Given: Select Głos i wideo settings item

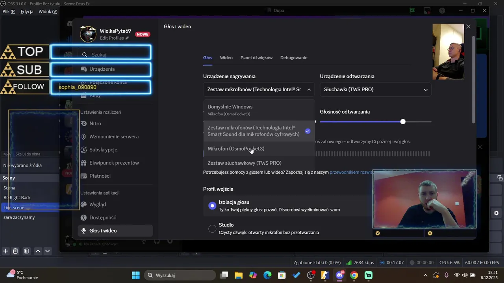Looking at the screenshot, I should pyautogui.click(x=115, y=231).
